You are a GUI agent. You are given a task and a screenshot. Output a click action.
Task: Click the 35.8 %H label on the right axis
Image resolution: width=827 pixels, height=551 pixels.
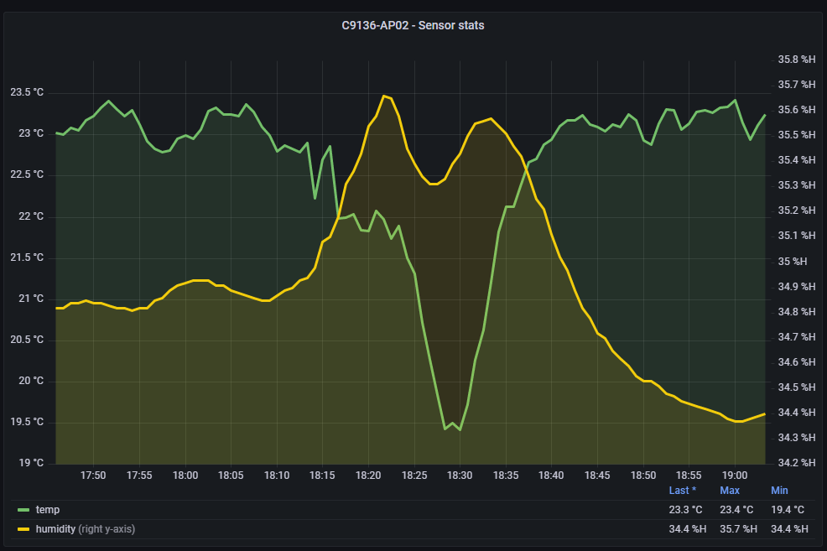(x=796, y=60)
